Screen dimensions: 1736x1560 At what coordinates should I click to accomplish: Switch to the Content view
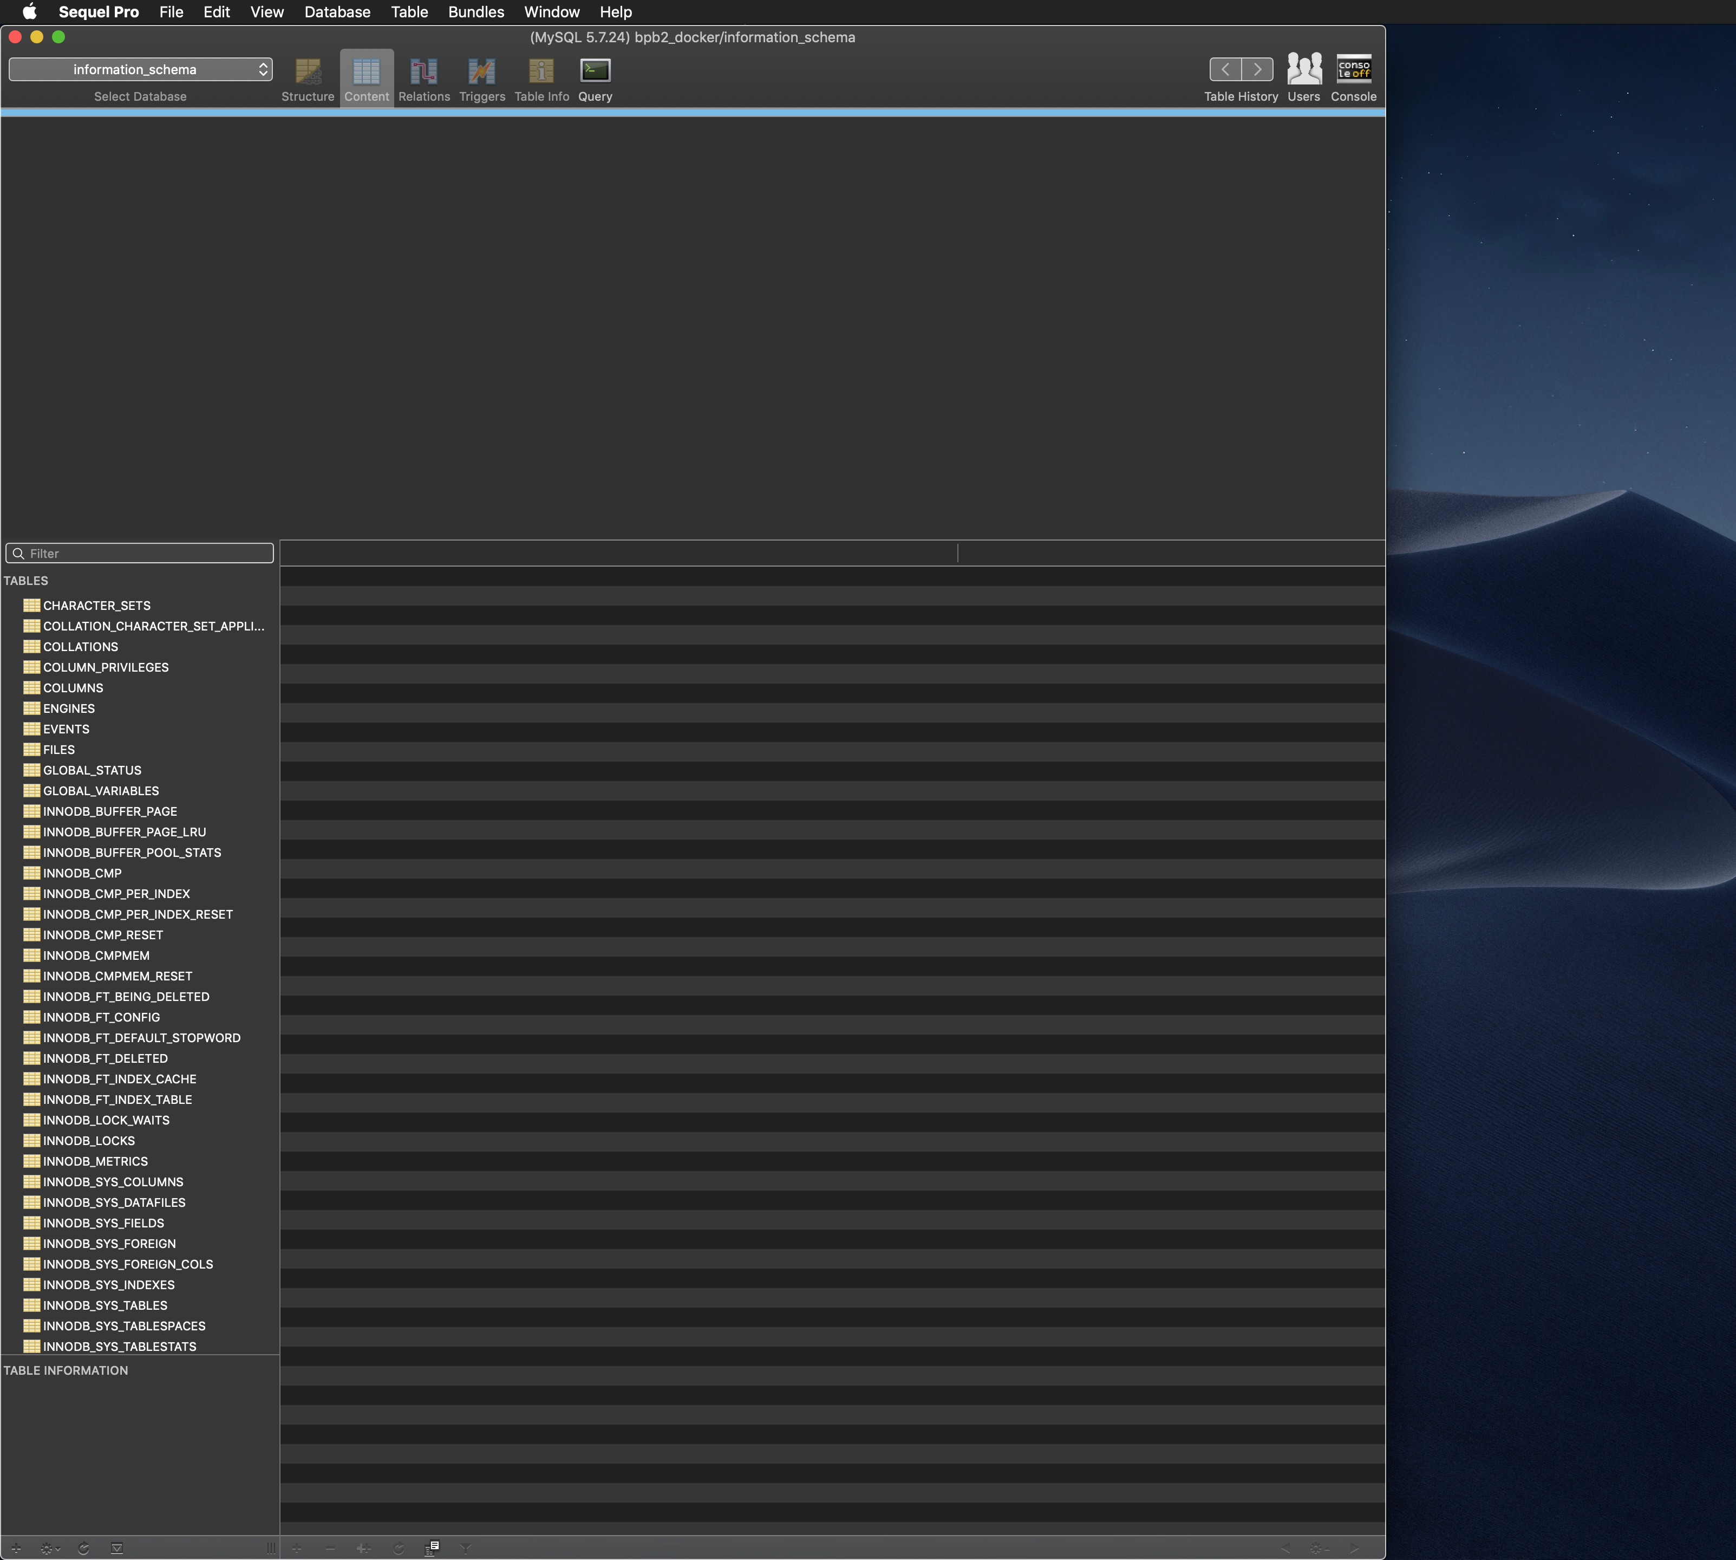[367, 80]
